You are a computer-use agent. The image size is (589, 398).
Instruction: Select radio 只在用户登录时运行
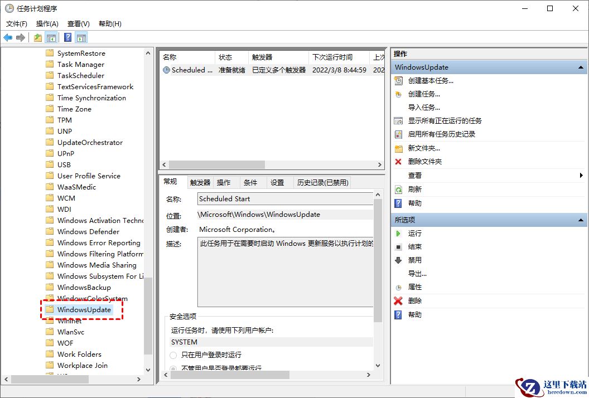[173, 355]
